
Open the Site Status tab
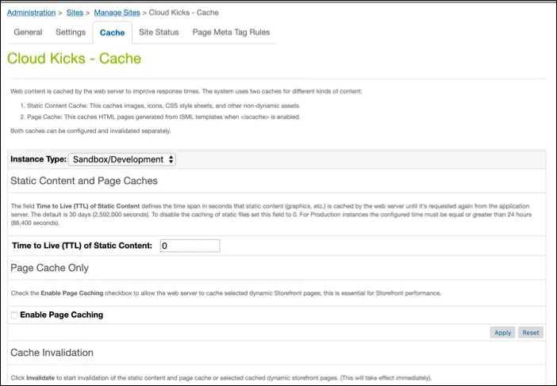[159, 32]
